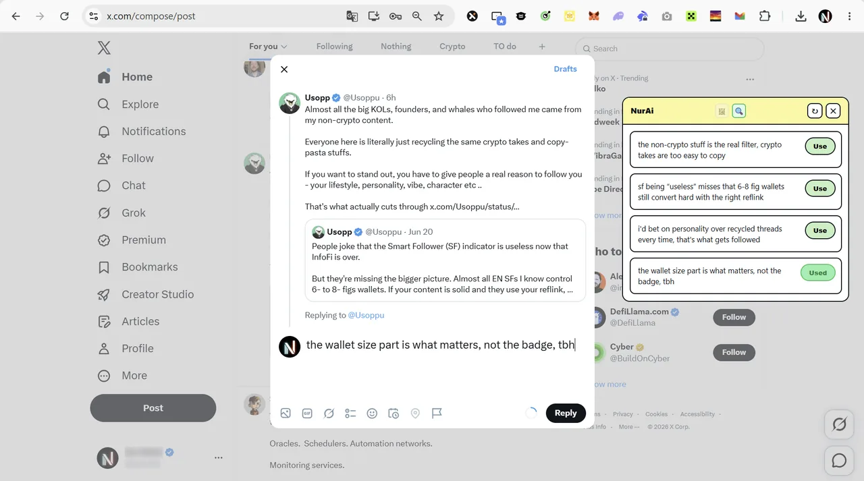Close the reply compose dialog
This screenshot has height=481, width=864.
click(284, 69)
